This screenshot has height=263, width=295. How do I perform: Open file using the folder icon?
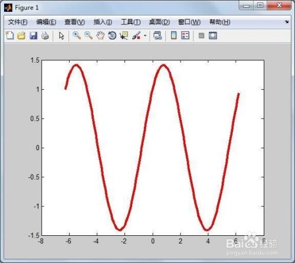coord(21,35)
